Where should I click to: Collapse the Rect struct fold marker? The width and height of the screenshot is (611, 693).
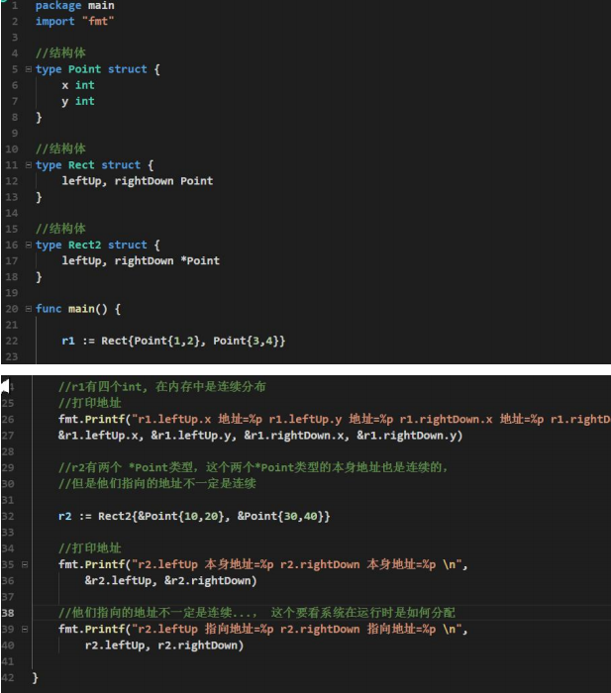29,165
